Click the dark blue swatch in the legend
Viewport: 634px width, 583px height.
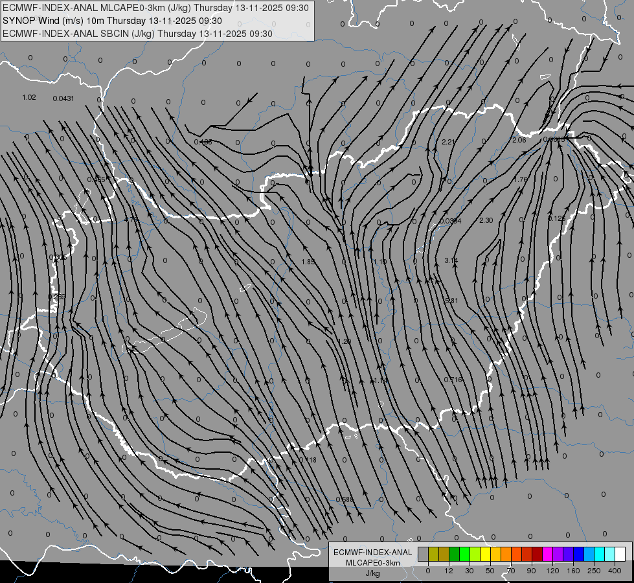[579, 554]
